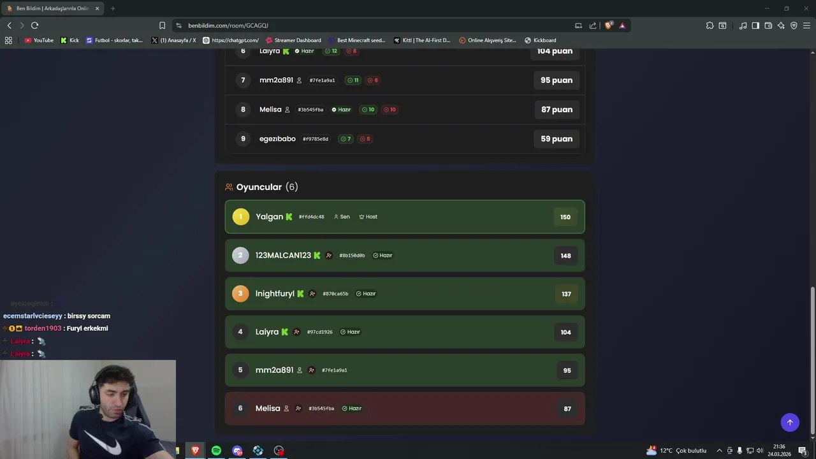Open the notification center icon in the taskbar
The height and width of the screenshot is (459, 816).
coord(803,451)
